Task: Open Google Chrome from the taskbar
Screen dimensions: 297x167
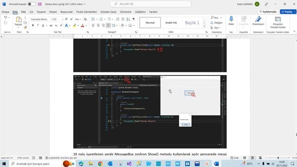Action: [100, 164]
